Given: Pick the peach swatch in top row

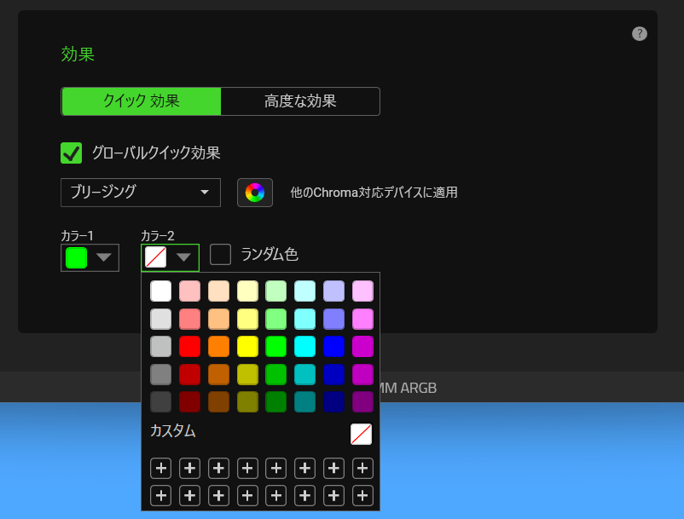Looking at the screenshot, I should (218, 291).
